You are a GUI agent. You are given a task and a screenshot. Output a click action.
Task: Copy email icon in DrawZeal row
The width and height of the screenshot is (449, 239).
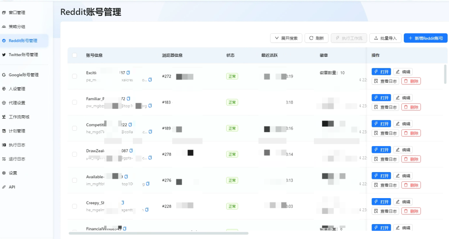(150, 158)
